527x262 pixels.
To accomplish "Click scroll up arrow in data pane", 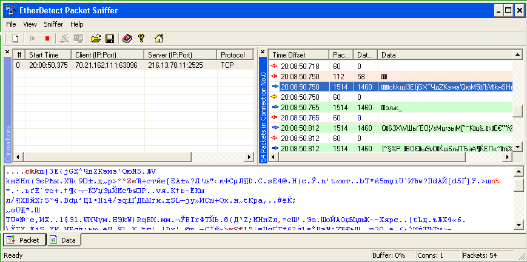I will pos(519,171).
